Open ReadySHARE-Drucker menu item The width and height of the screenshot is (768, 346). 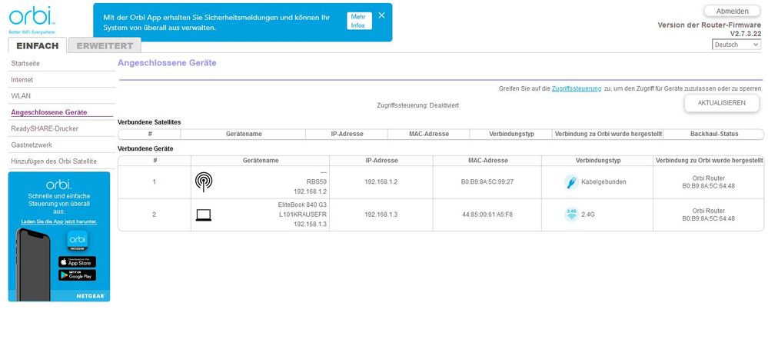click(45, 128)
